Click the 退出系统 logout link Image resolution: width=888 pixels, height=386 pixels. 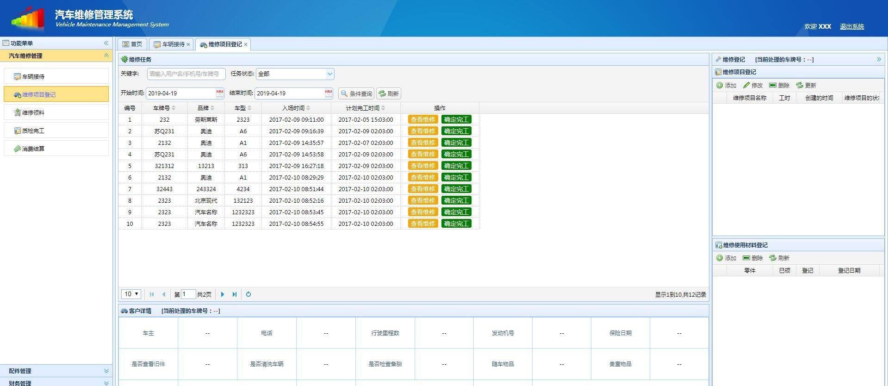pyautogui.click(x=852, y=26)
